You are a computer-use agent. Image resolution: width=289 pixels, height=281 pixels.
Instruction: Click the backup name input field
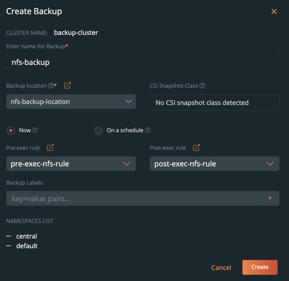click(142, 62)
